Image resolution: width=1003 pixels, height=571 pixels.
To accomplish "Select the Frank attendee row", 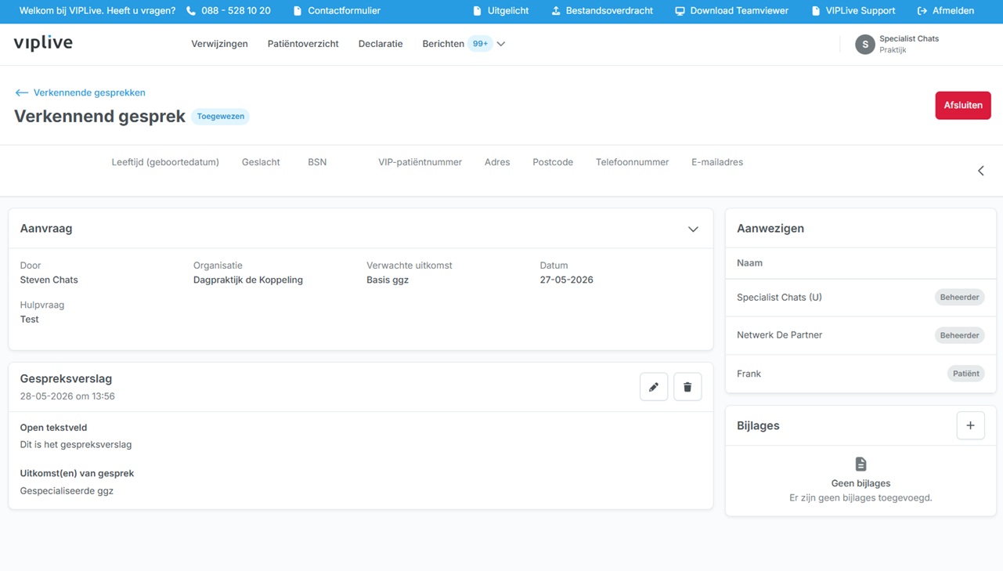I will pos(860,374).
